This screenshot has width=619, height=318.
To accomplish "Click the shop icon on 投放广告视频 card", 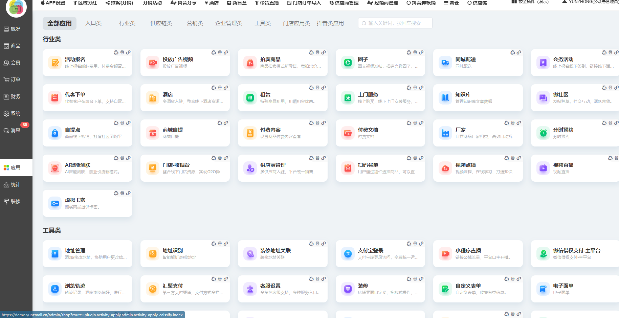I will 220,52.
